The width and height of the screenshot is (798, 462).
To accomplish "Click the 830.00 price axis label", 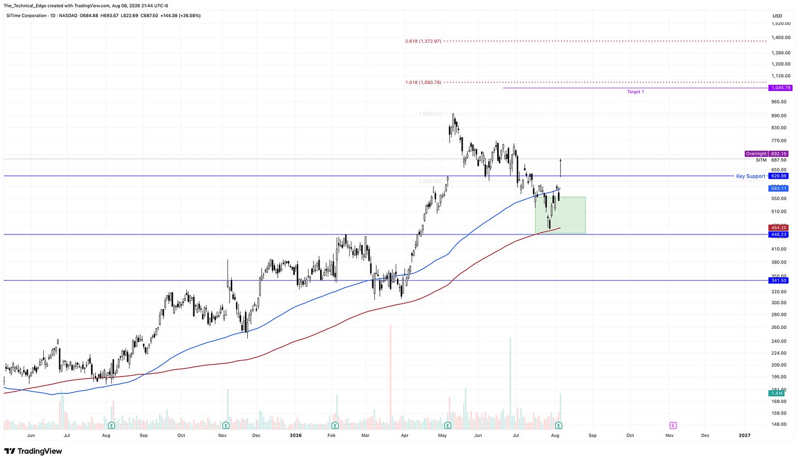I will 779,128.
